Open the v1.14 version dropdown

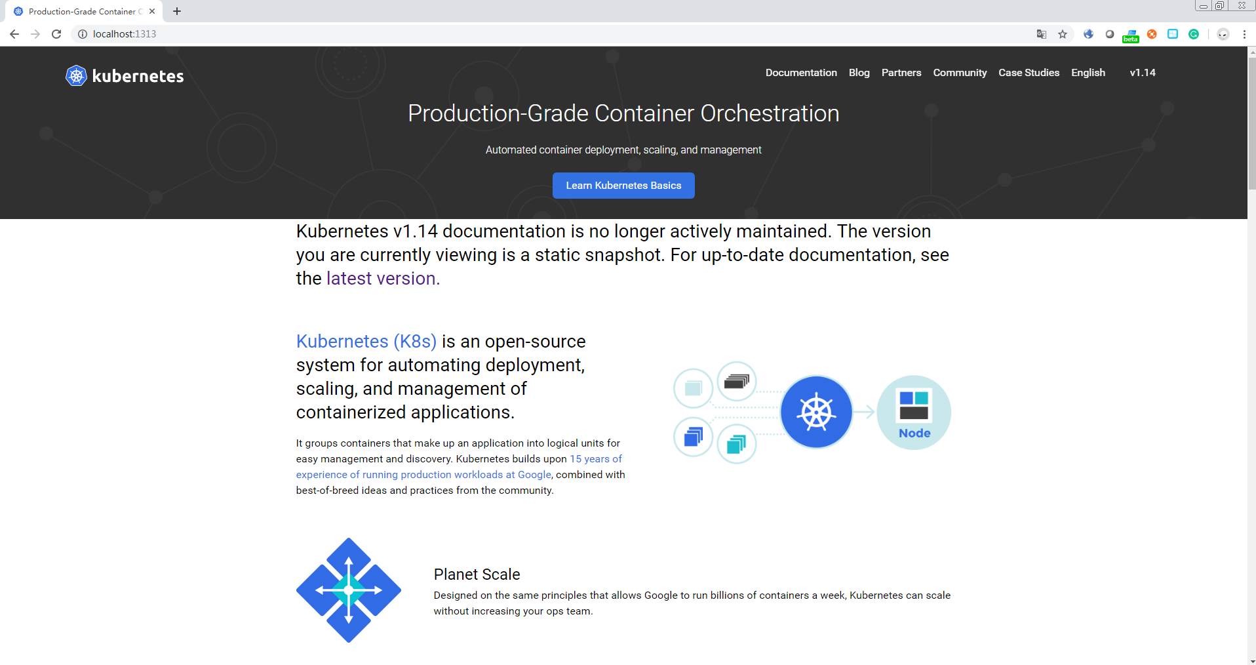[1143, 73]
